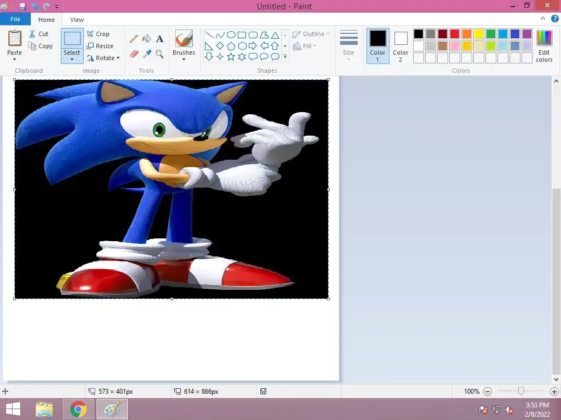
Task: Open Customize Quick Access Toolbar dropdown
Action: [56, 7]
